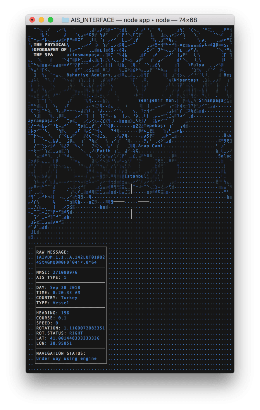The height and width of the screenshot is (410, 260).
Task: Click the AIS_INTERFACE folder icon in title bar
Action: [65, 20]
